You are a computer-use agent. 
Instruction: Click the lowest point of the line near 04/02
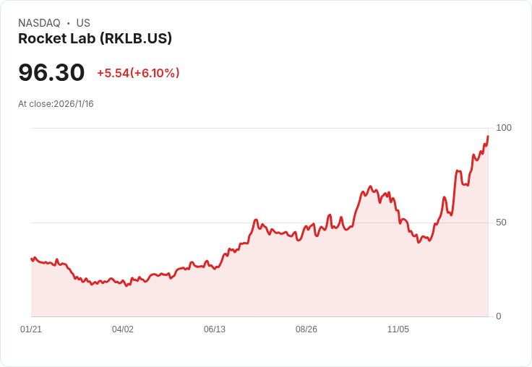point(126,285)
